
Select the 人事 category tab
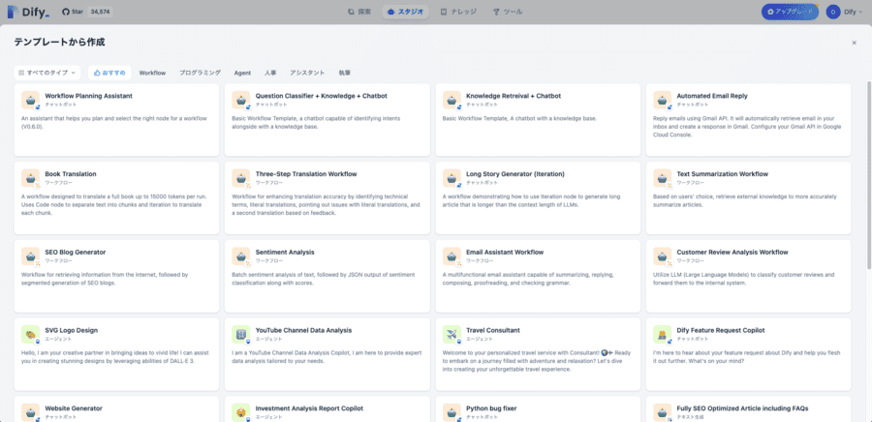270,73
